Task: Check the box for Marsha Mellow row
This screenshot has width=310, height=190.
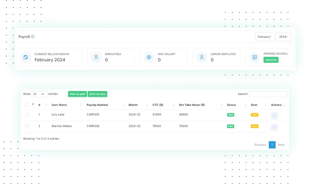Action: click(x=27, y=126)
